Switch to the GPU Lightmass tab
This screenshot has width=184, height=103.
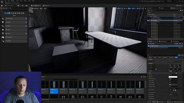[x=175, y=41]
